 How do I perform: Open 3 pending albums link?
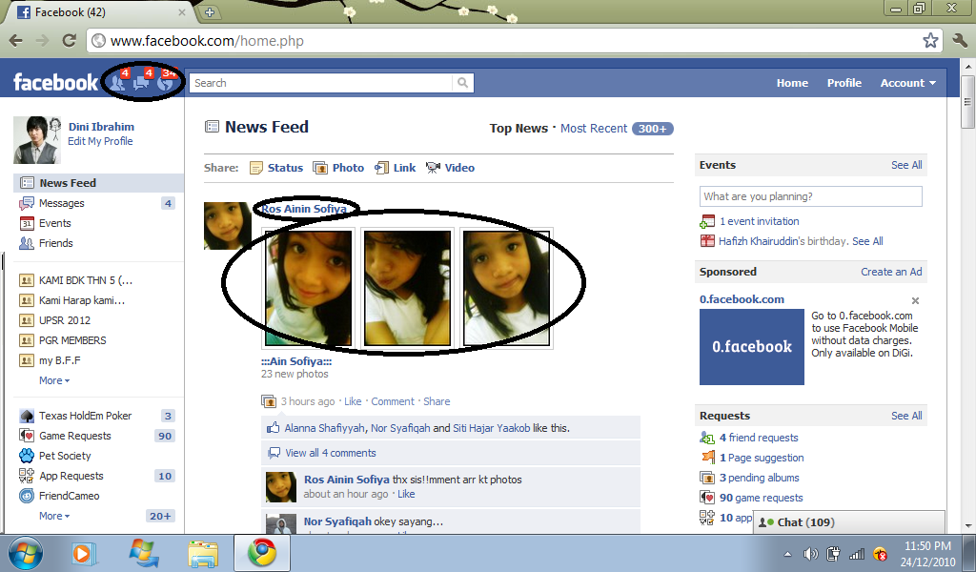pos(760,478)
